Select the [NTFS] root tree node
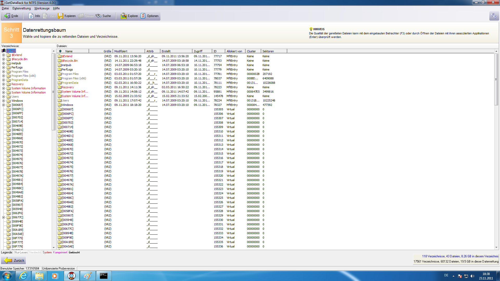Image resolution: width=500 pixels, height=281 pixels. [x=11, y=51]
